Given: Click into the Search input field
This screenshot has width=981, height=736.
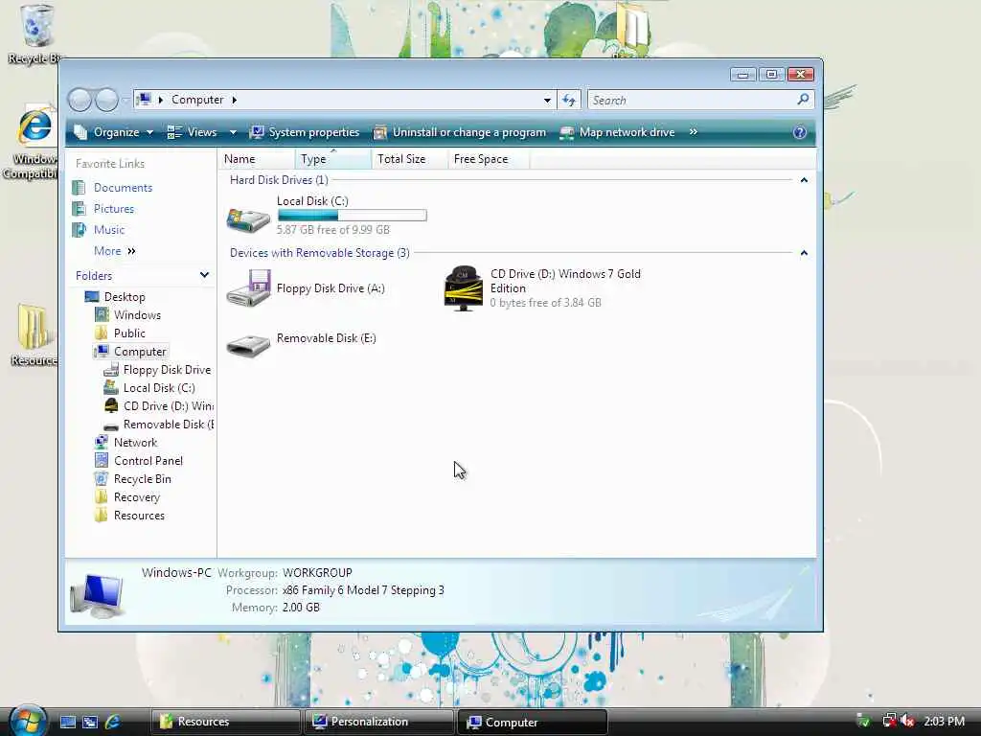Looking at the screenshot, I should [692, 100].
